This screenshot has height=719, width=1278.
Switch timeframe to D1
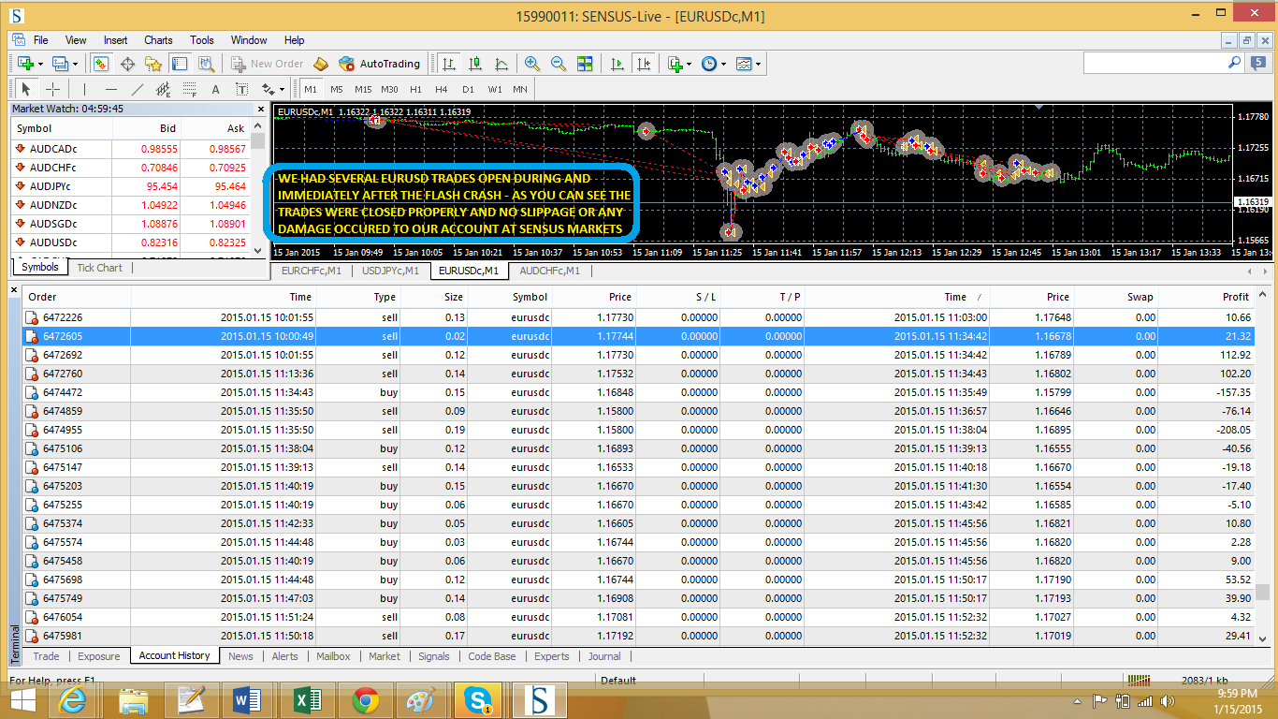[468, 89]
